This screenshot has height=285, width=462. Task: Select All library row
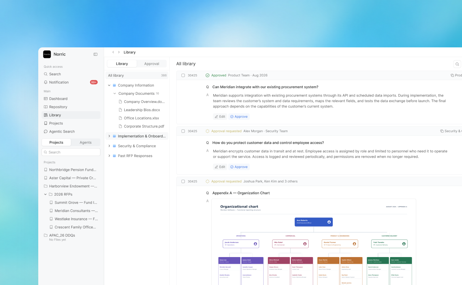tap(137, 75)
